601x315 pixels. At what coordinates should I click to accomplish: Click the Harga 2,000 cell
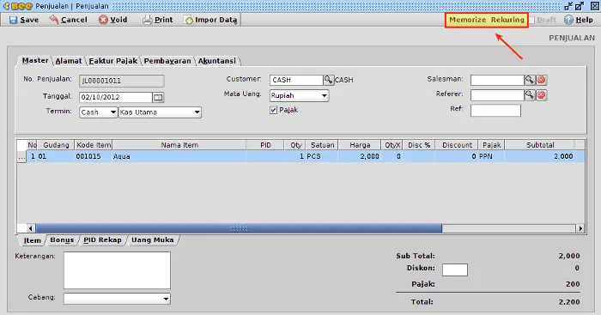click(360, 156)
